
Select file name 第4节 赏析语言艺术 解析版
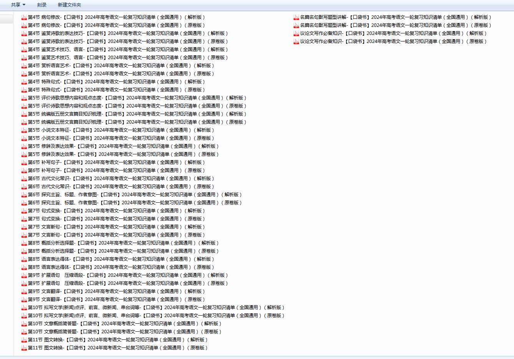point(121,66)
